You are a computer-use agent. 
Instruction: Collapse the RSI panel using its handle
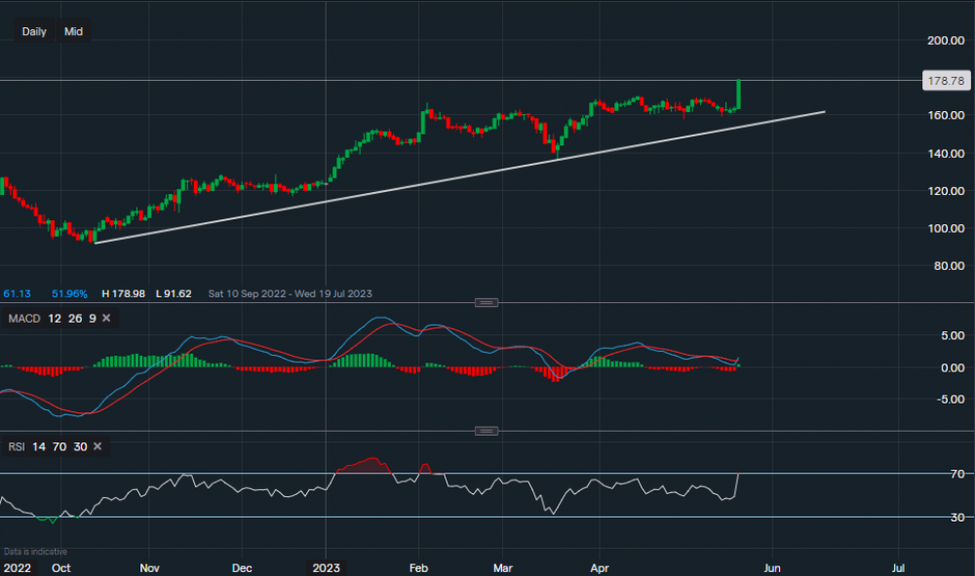click(485, 430)
